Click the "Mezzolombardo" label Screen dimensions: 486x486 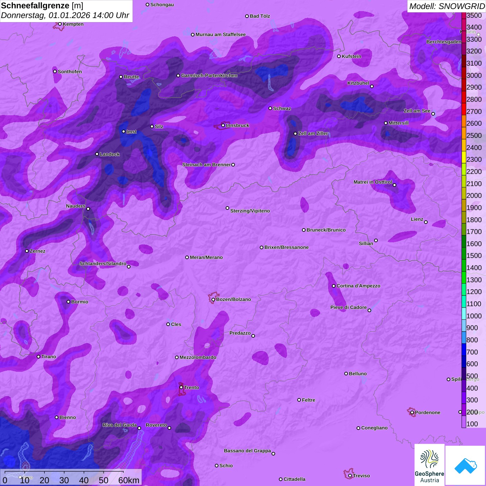198,357
